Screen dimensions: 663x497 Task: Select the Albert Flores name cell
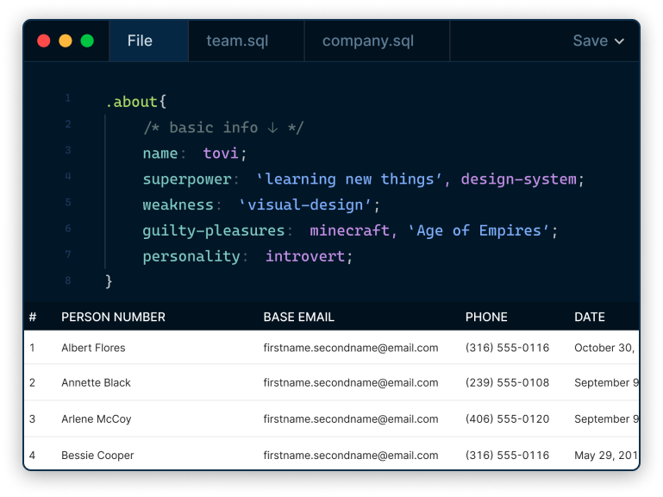tap(93, 348)
